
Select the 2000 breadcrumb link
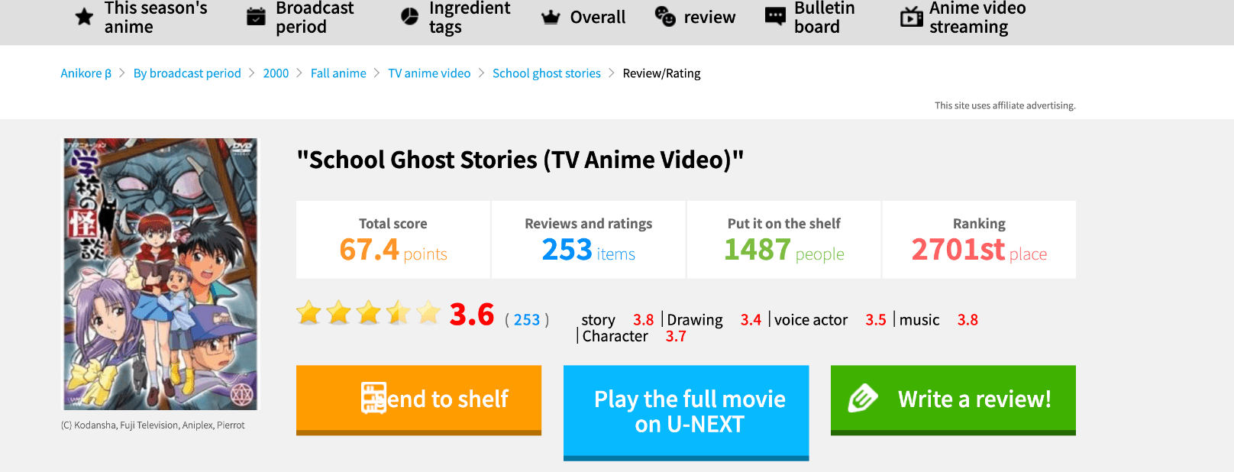click(x=276, y=73)
